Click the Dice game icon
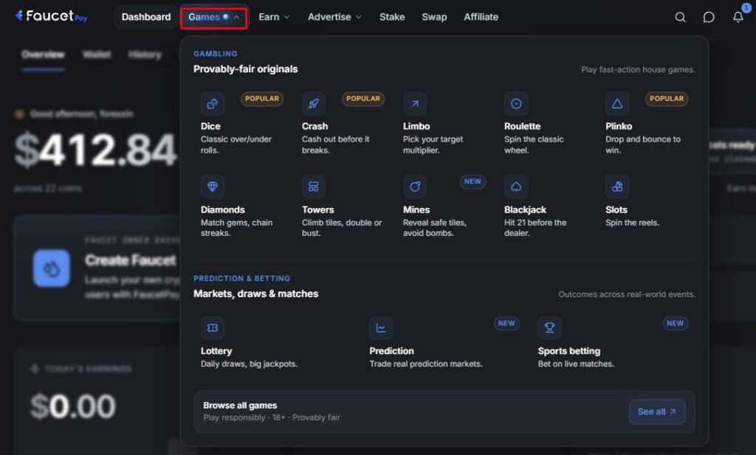Screen dimensions: 756x455 click(212, 103)
